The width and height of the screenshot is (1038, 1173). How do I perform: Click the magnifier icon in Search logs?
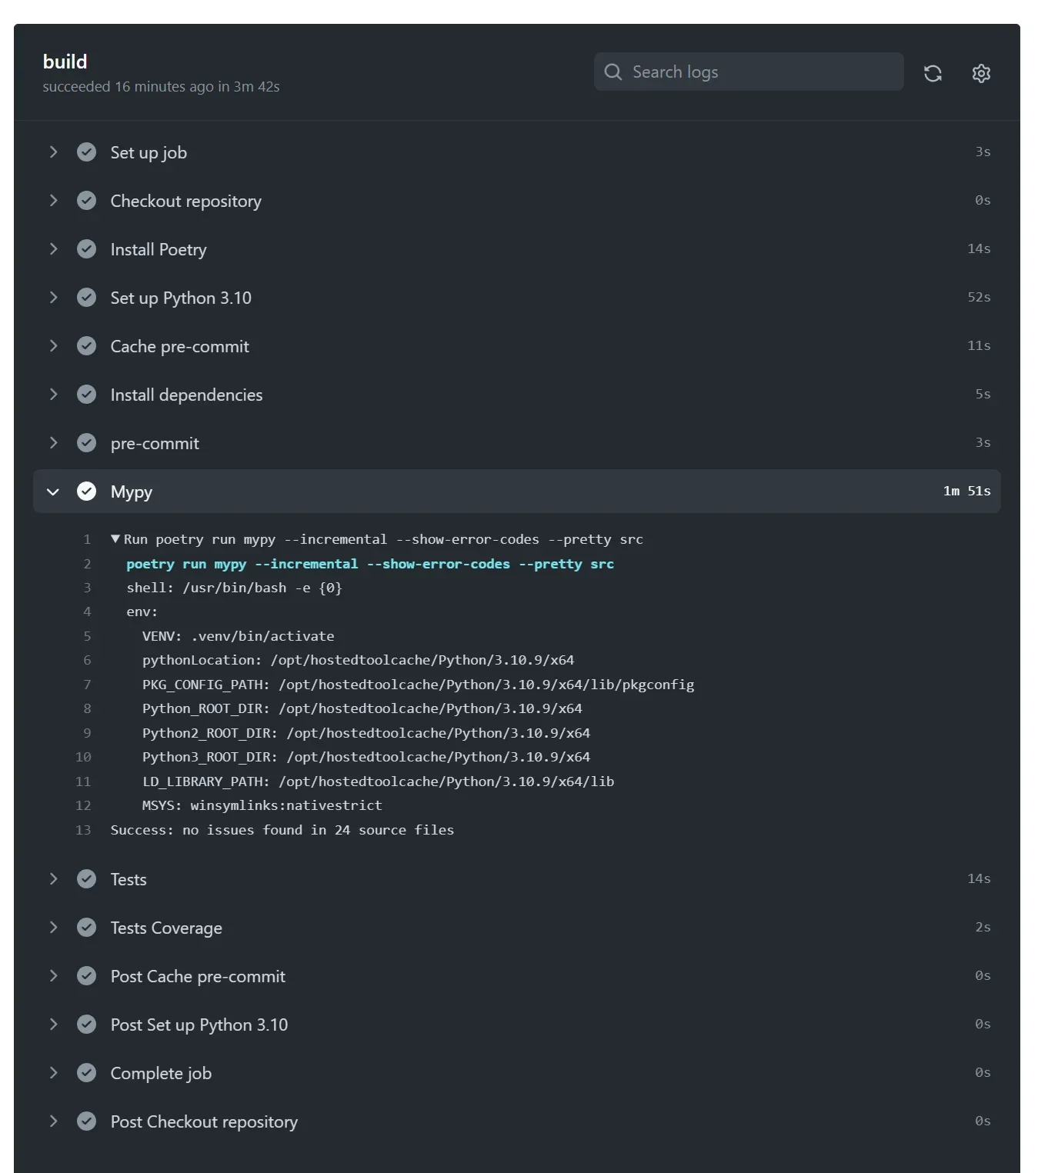click(613, 72)
